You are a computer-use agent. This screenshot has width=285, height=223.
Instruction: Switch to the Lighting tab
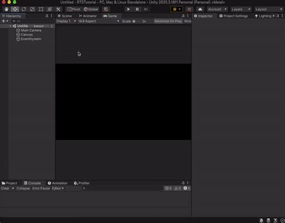[263, 16]
